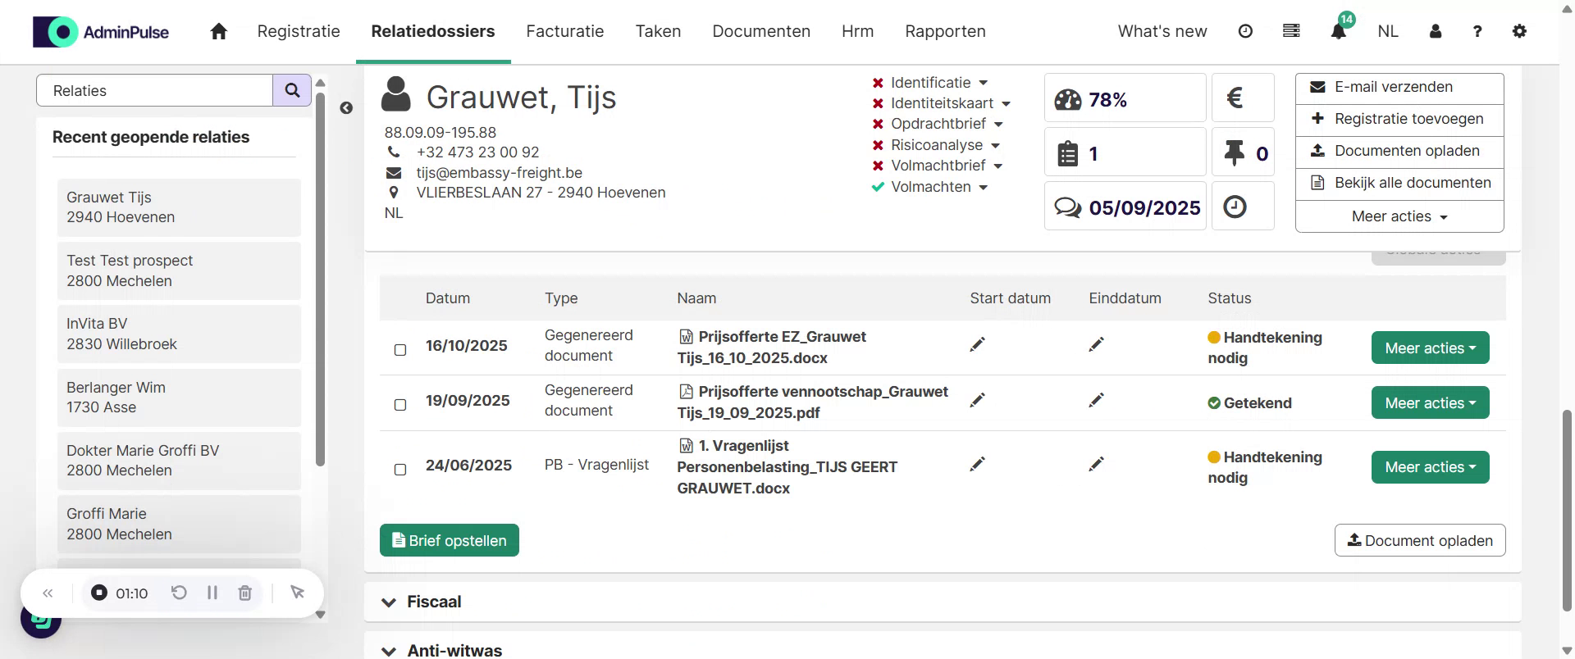Image resolution: width=1575 pixels, height=659 pixels.
Task: Click the settings gear icon
Action: 1519,31
